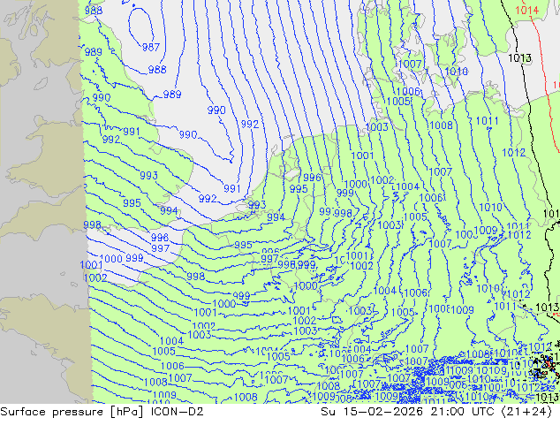The image size is (560, 433).
Task: Click the "Surface pressure [hPa]" caption text
Action: pyautogui.click(x=72, y=412)
